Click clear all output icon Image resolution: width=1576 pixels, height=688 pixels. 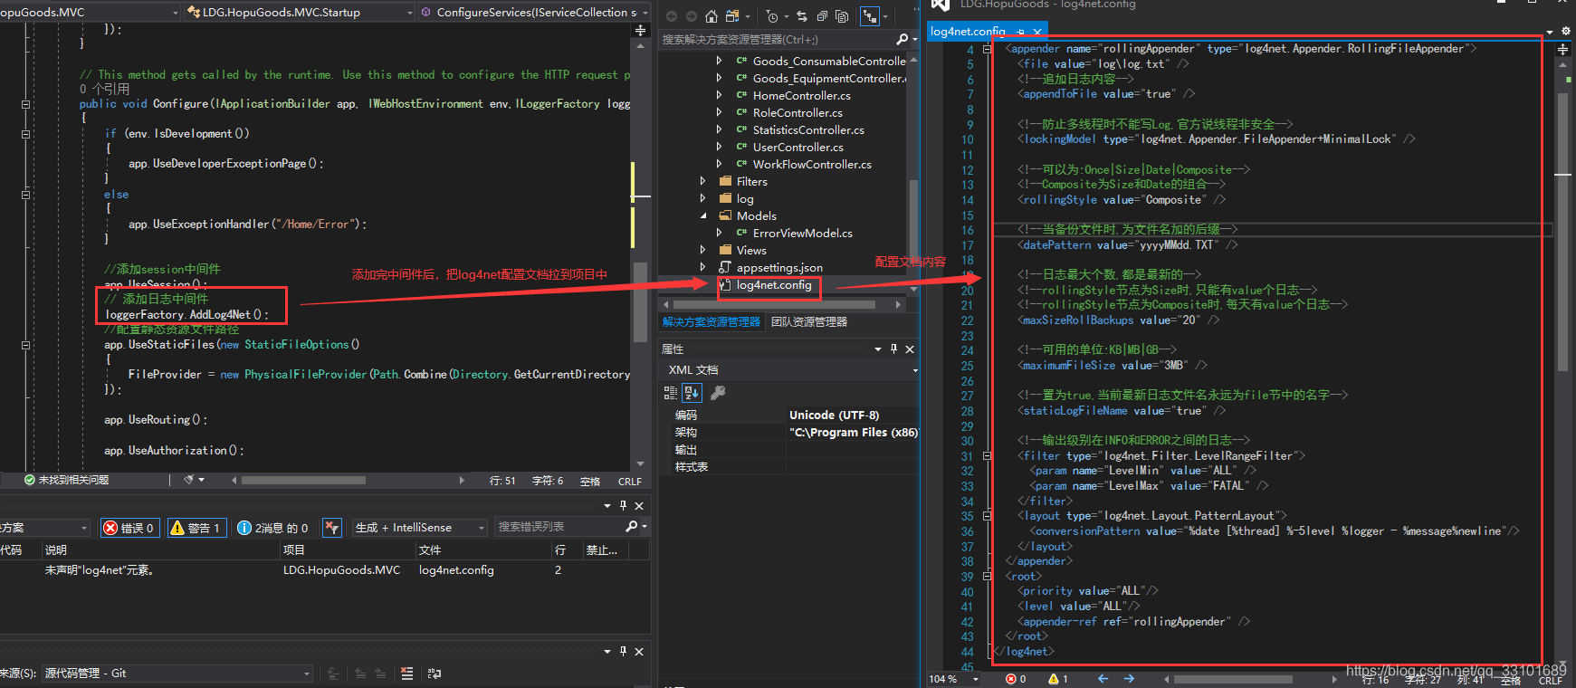(407, 674)
